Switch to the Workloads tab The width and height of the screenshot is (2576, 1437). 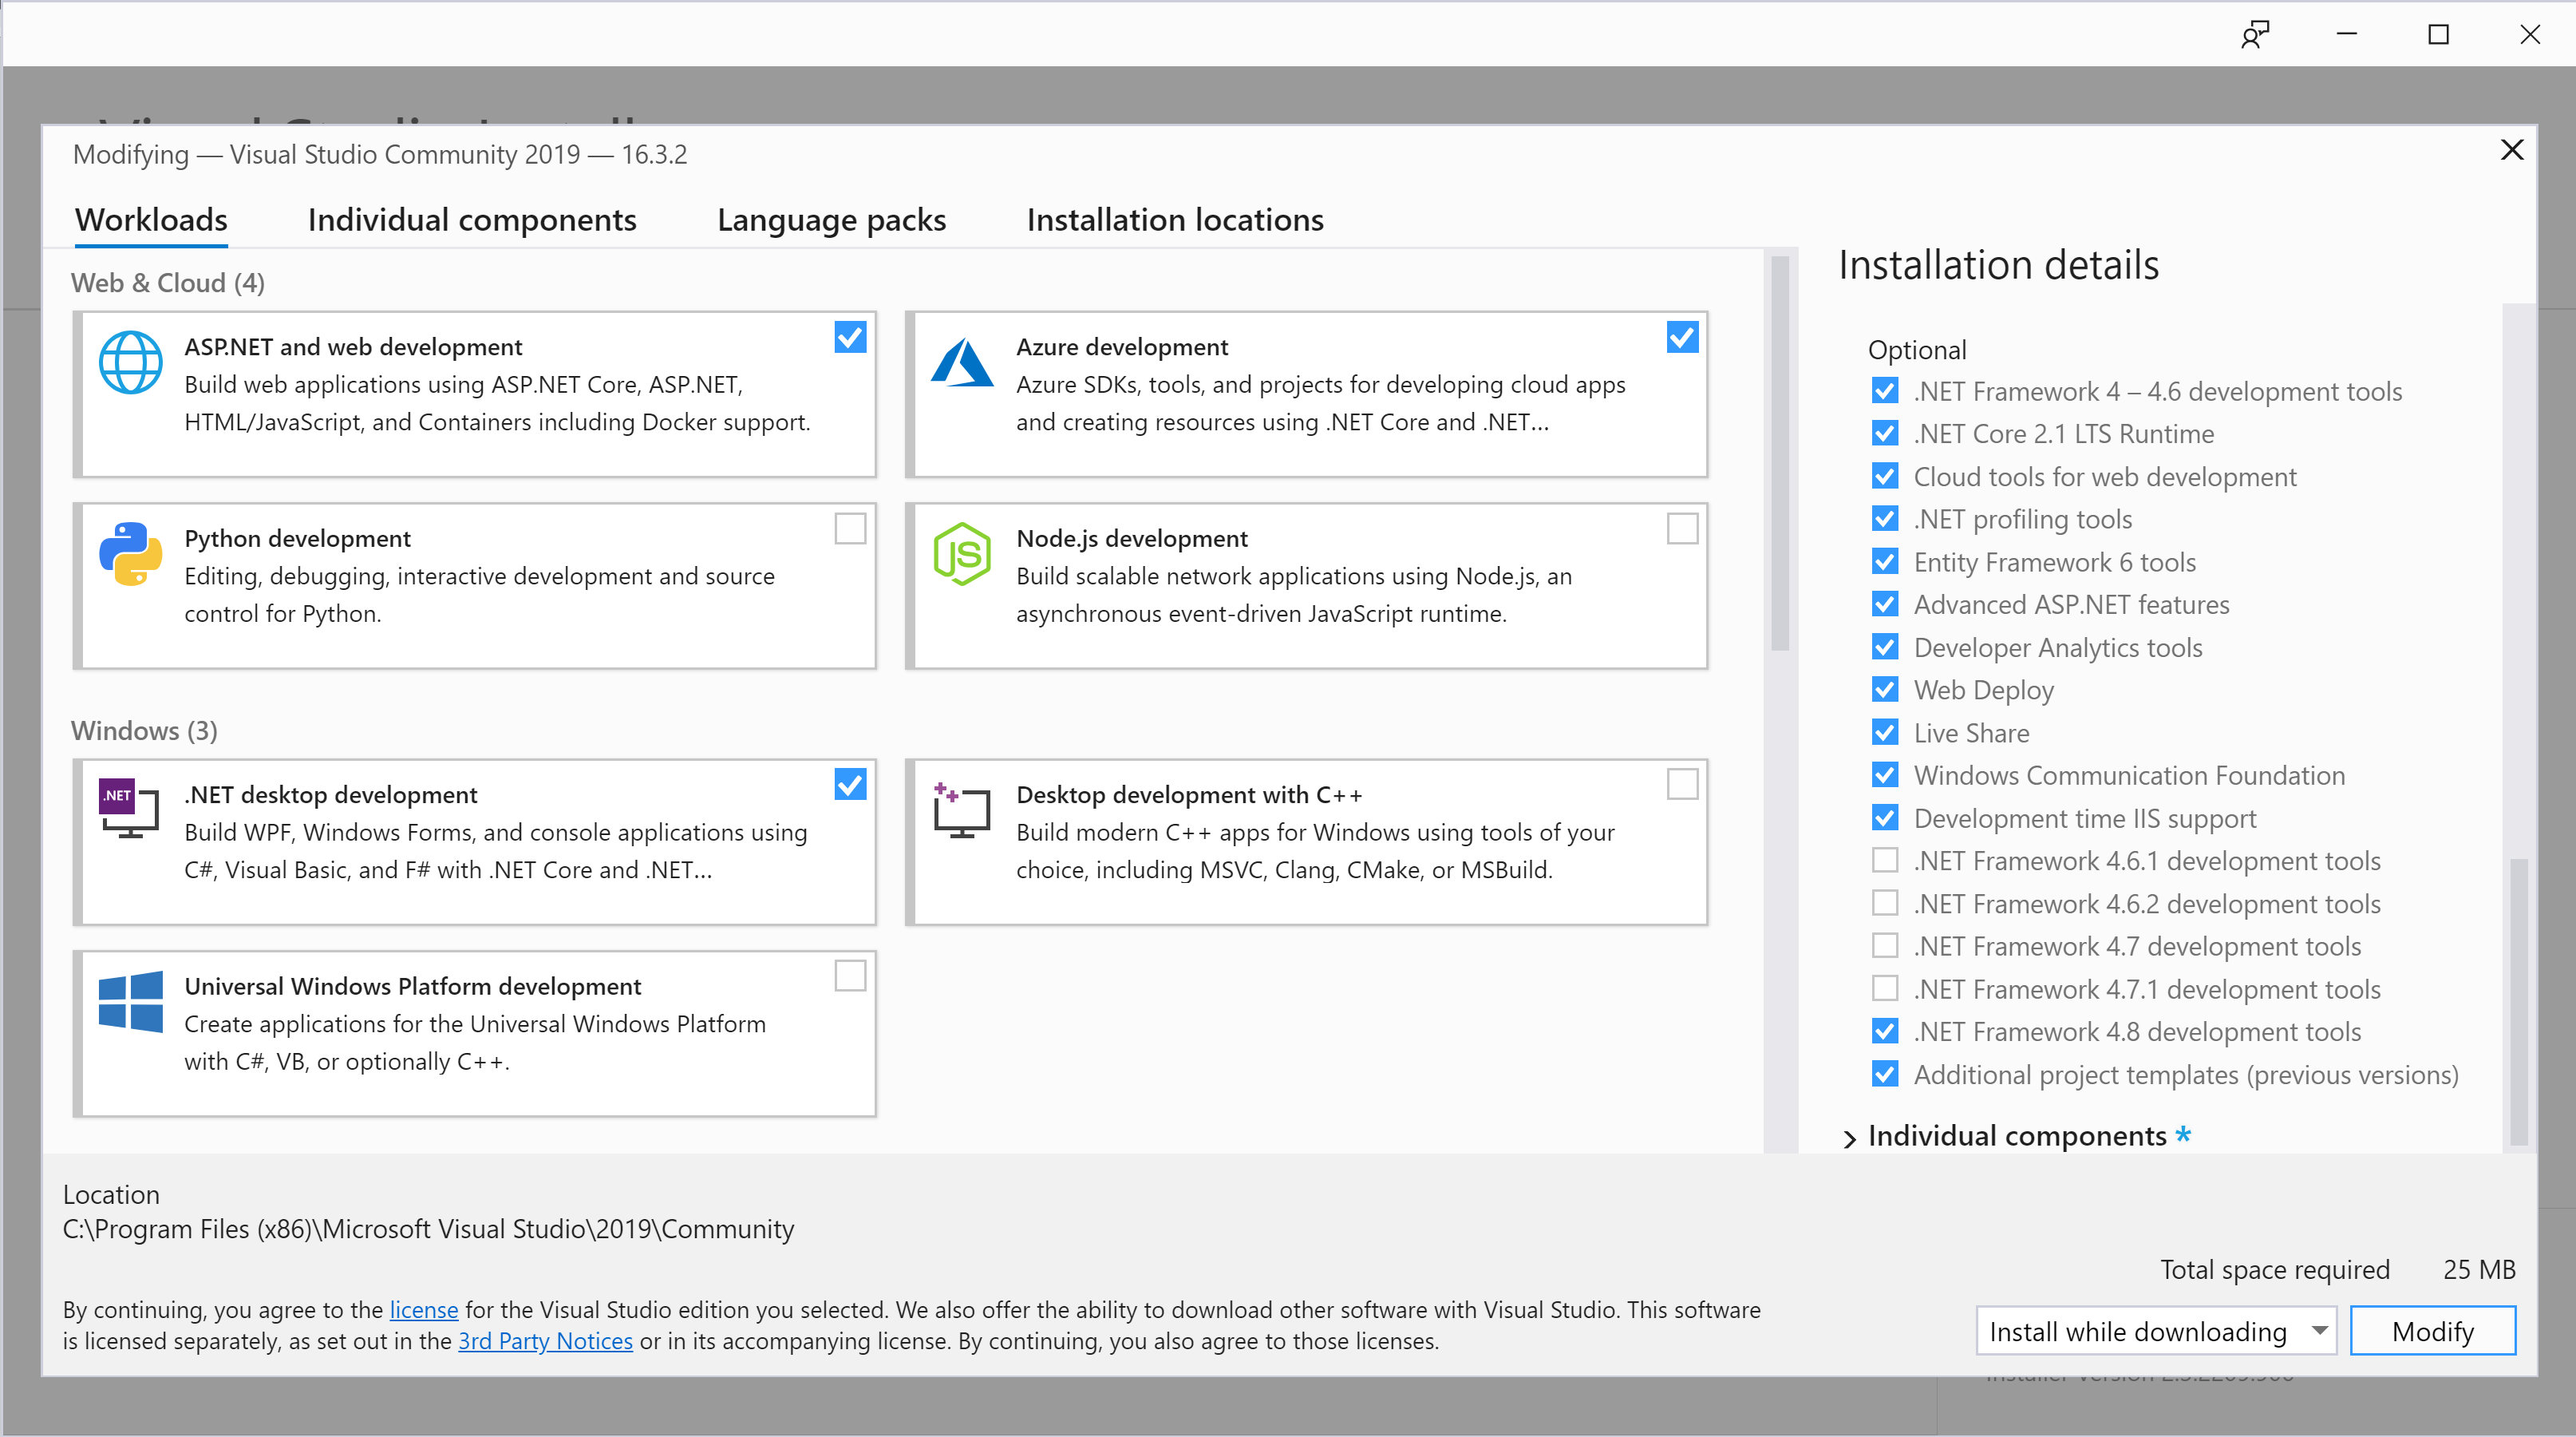click(151, 220)
